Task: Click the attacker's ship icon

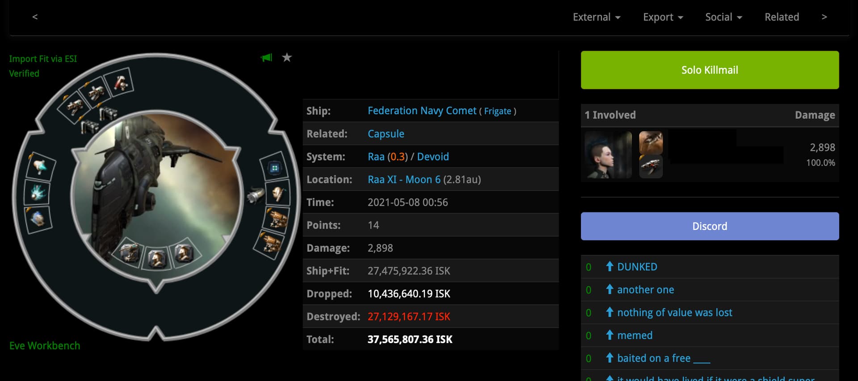Action: [651, 143]
